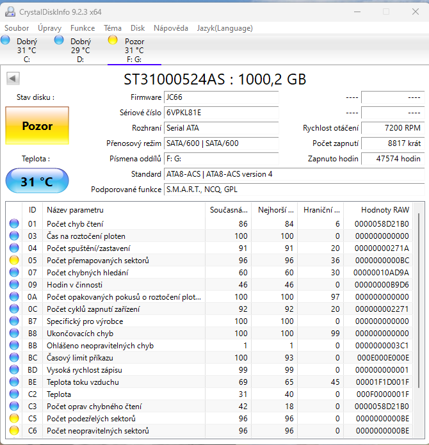The width and height of the screenshot is (429, 445).
Task: Open the Téma menu
Action: [x=113, y=28]
